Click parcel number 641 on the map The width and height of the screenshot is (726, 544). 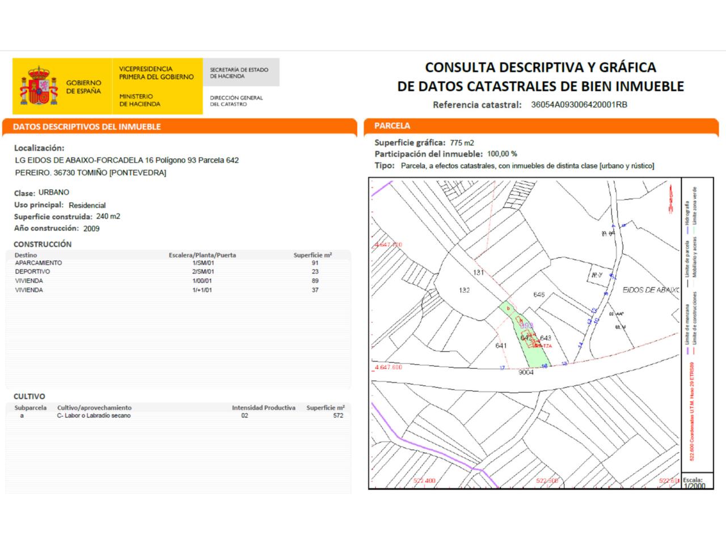501,346
